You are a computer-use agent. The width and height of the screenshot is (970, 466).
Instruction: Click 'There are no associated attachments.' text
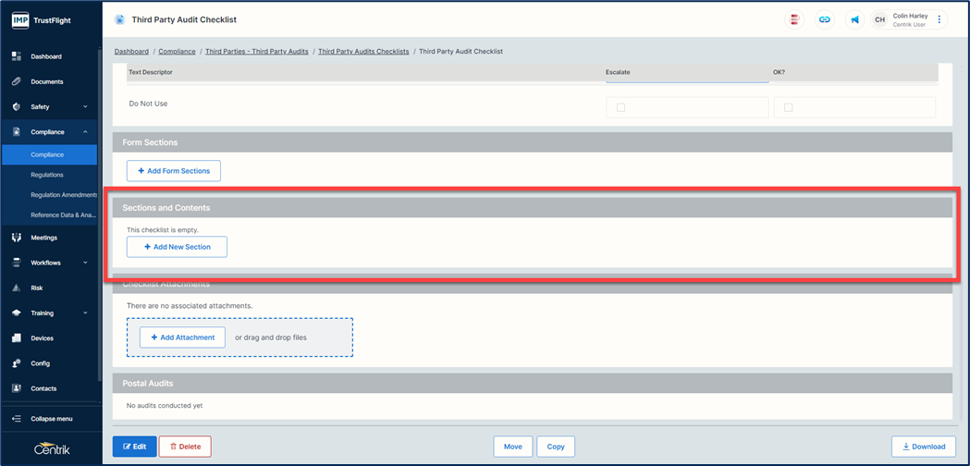point(190,306)
